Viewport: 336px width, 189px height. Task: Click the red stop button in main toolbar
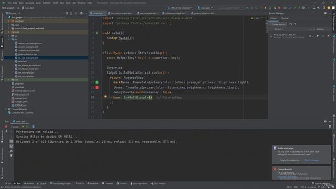tap(279, 8)
